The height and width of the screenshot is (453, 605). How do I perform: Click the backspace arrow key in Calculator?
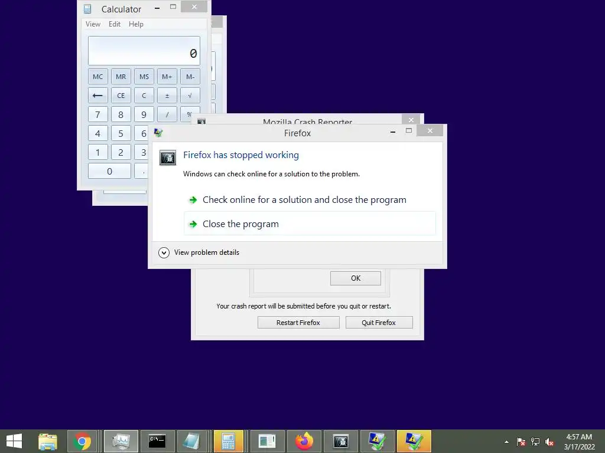click(97, 96)
